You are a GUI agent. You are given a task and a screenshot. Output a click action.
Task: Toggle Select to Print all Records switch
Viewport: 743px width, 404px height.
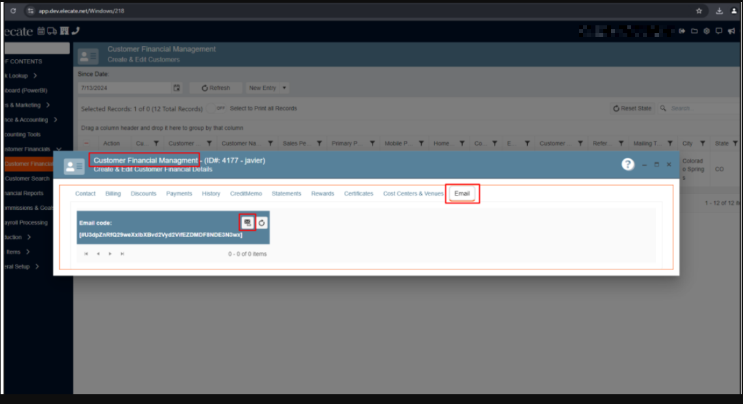(x=220, y=108)
